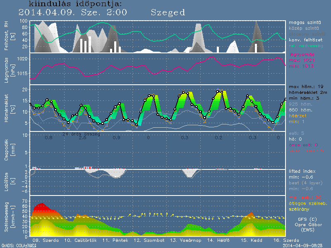Screen dimensions: 331x248
Task: Click the '15. Kedd' day label
Action: (252, 240)
